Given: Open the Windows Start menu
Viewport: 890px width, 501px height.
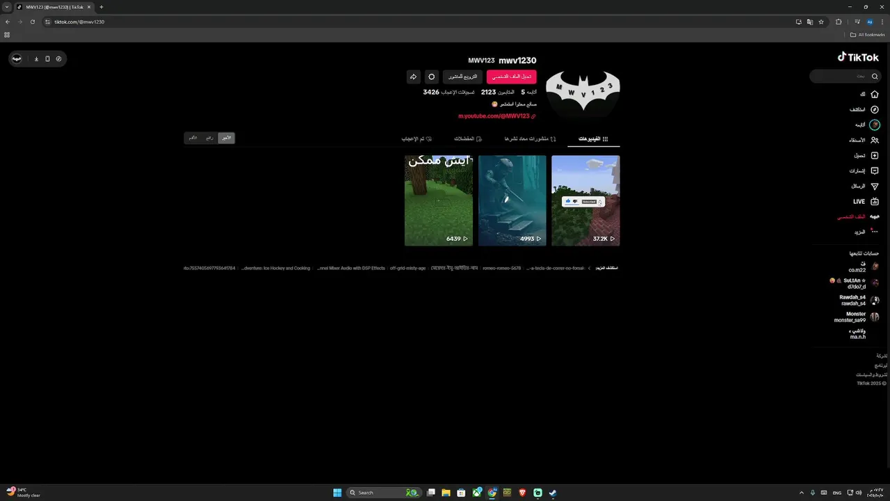Looking at the screenshot, I should coord(337,493).
